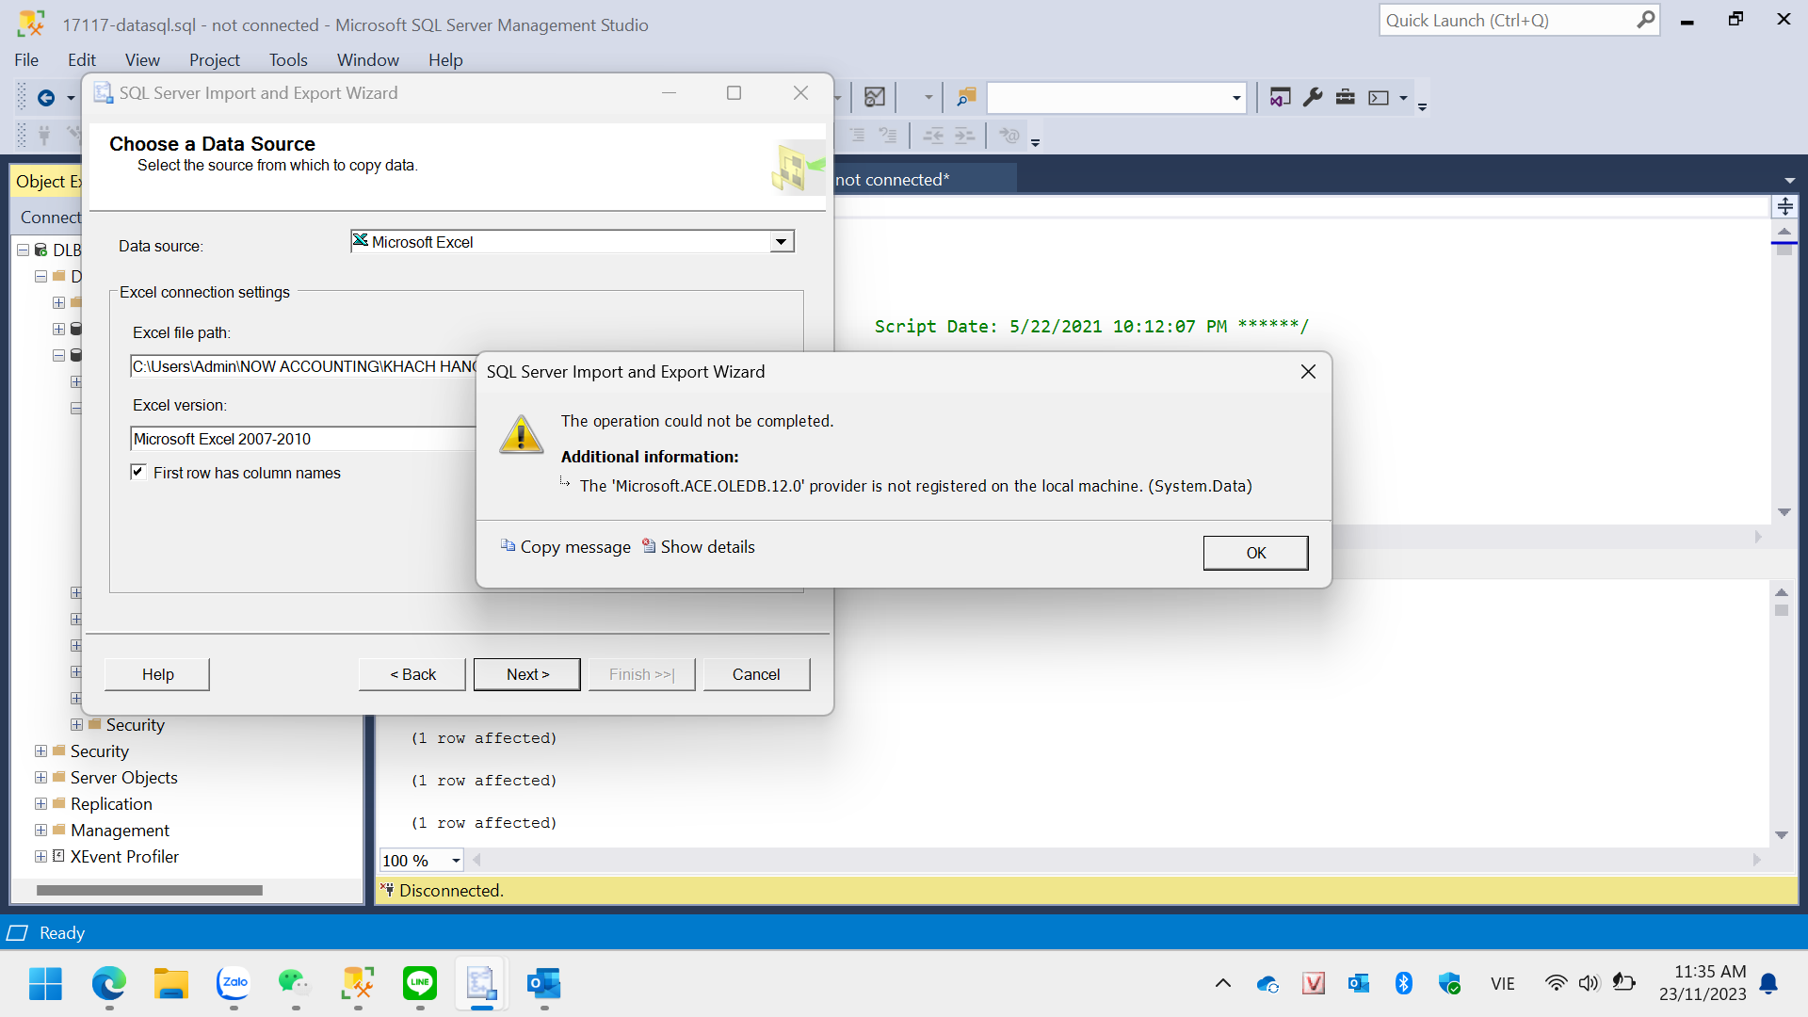
Task: Open the Project menu
Action: (214, 60)
